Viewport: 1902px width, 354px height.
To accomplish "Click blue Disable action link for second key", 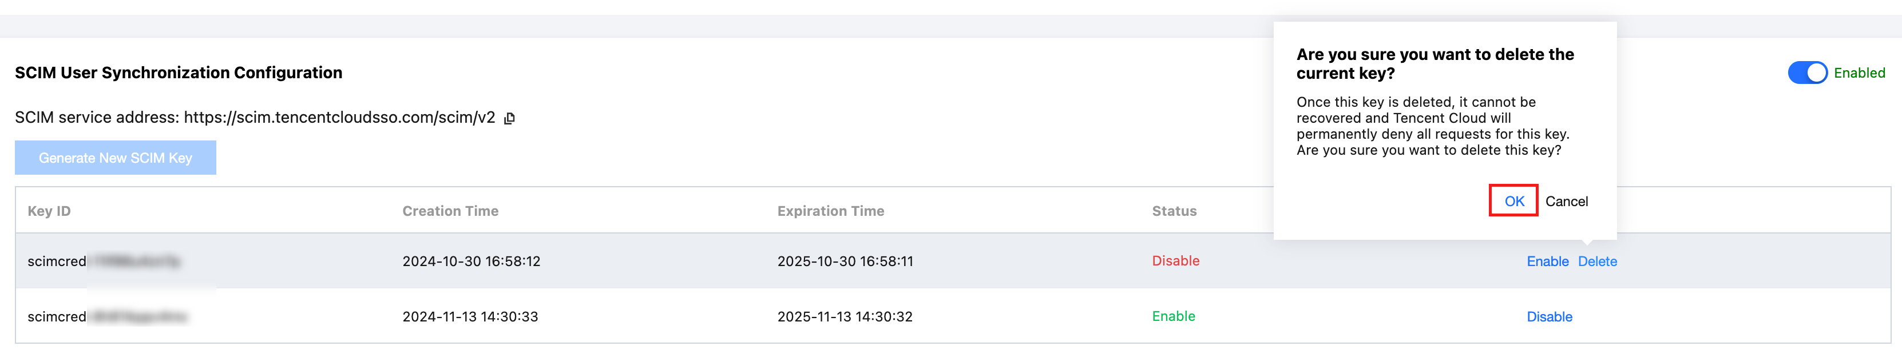I will (1549, 316).
